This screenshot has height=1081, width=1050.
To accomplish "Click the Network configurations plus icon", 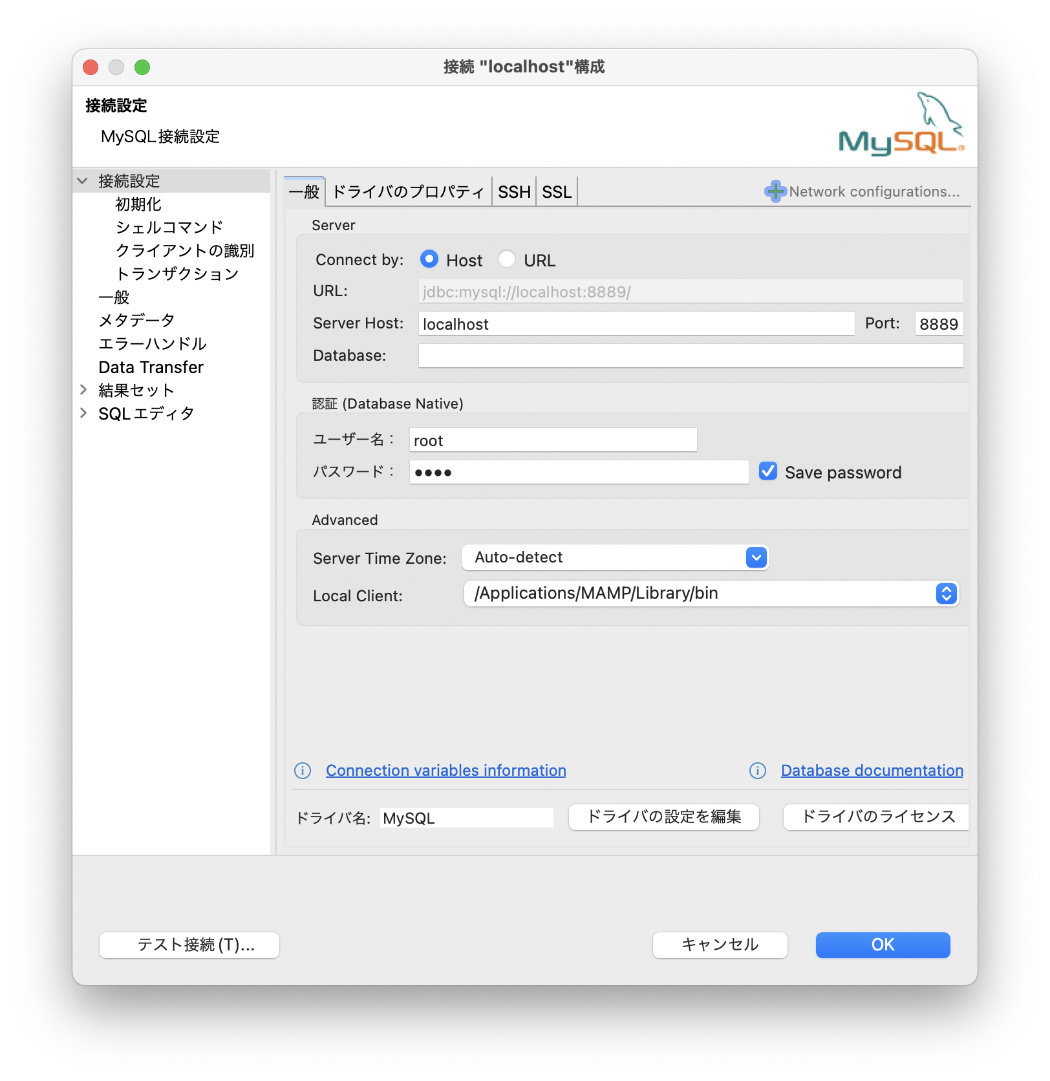I will [x=775, y=191].
